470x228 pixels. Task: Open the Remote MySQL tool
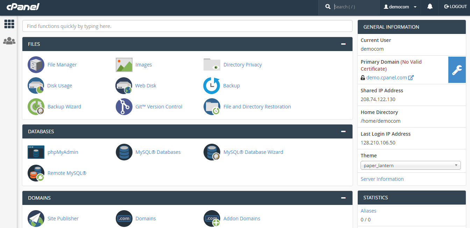pos(36,173)
